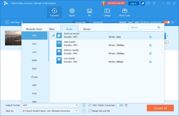Open settings gear for Same as source

pyautogui.click(x=150, y=37)
